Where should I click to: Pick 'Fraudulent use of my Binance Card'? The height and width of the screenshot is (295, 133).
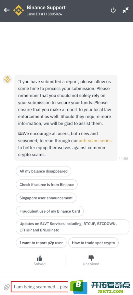click(x=50, y=211)
